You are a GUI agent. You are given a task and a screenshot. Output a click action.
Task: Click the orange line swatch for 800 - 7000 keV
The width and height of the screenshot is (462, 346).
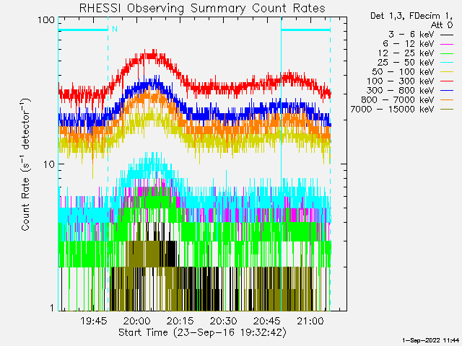(x=447, y=100)
